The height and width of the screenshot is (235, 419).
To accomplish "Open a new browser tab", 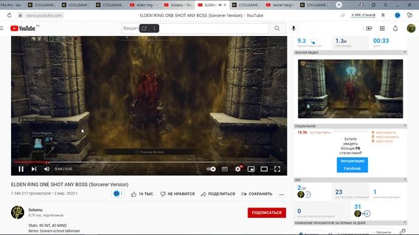I will point(338,5).
